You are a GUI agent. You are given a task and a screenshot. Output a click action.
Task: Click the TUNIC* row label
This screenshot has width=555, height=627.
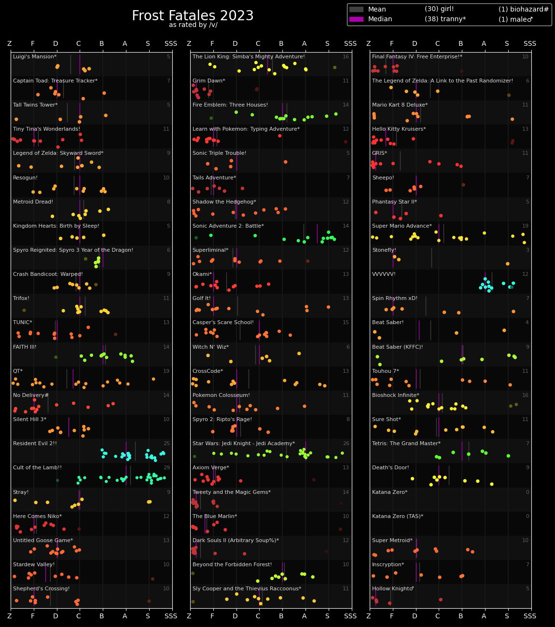coord(23,323)
